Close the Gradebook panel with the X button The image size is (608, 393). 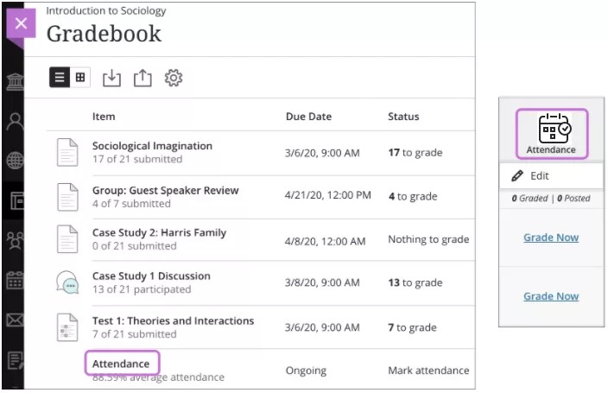21,23
